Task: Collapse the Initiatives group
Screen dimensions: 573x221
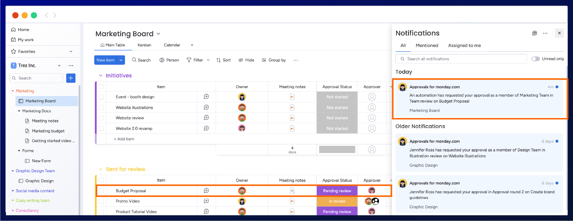Action: point(101,76)
